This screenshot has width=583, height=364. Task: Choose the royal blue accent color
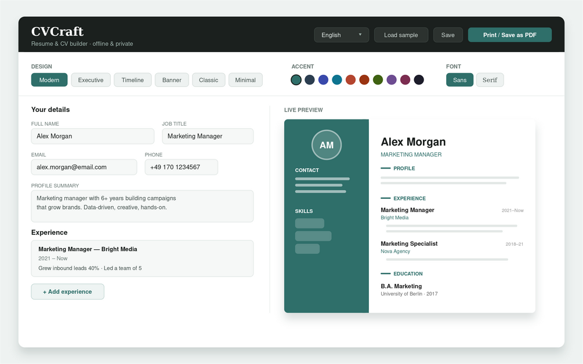tap(324, 80)
